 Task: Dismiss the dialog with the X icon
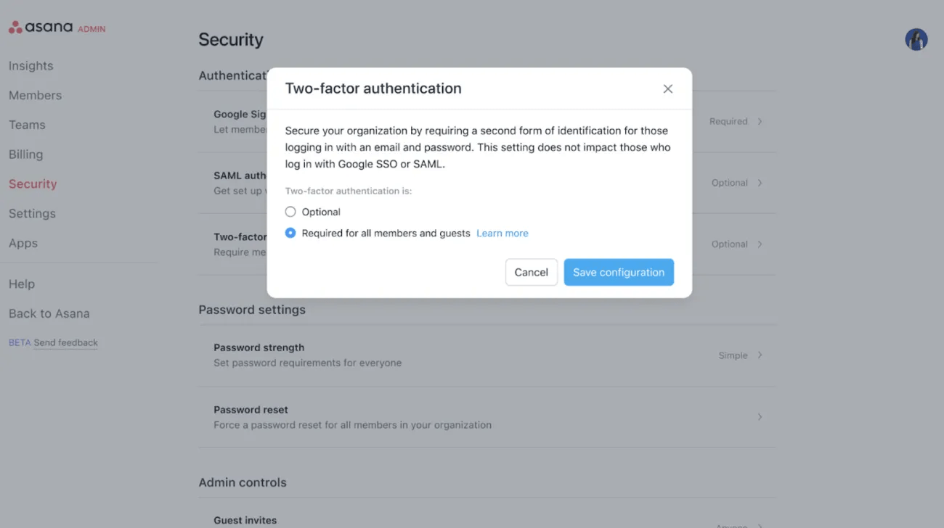pyautogui.click(x=667, y=88)
